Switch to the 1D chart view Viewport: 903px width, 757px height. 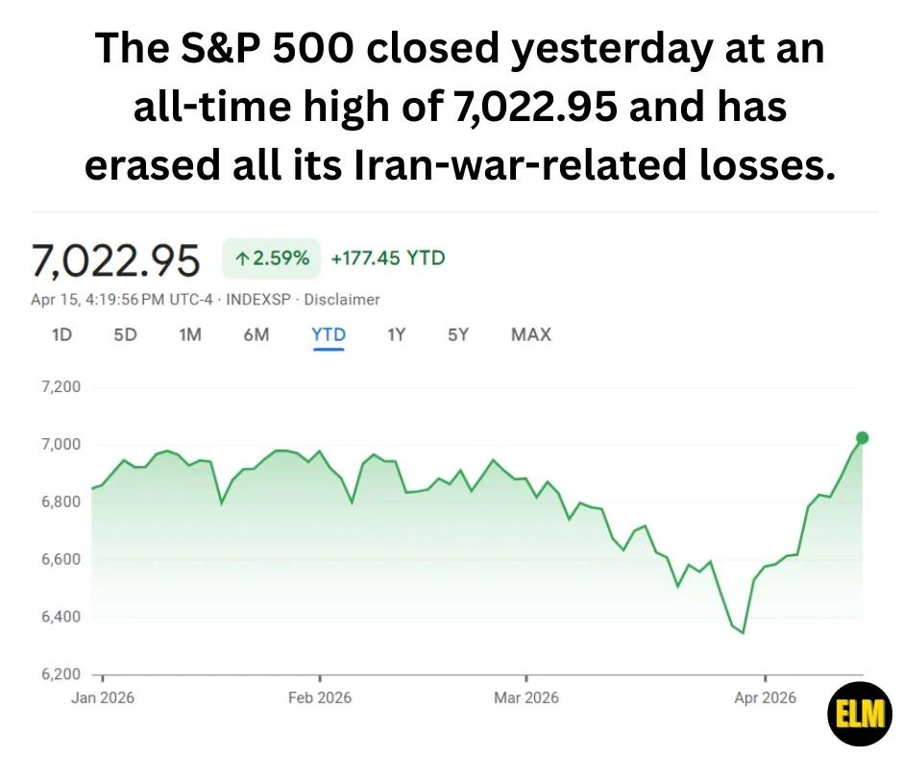pyautogui.click(x=61, y=335)
